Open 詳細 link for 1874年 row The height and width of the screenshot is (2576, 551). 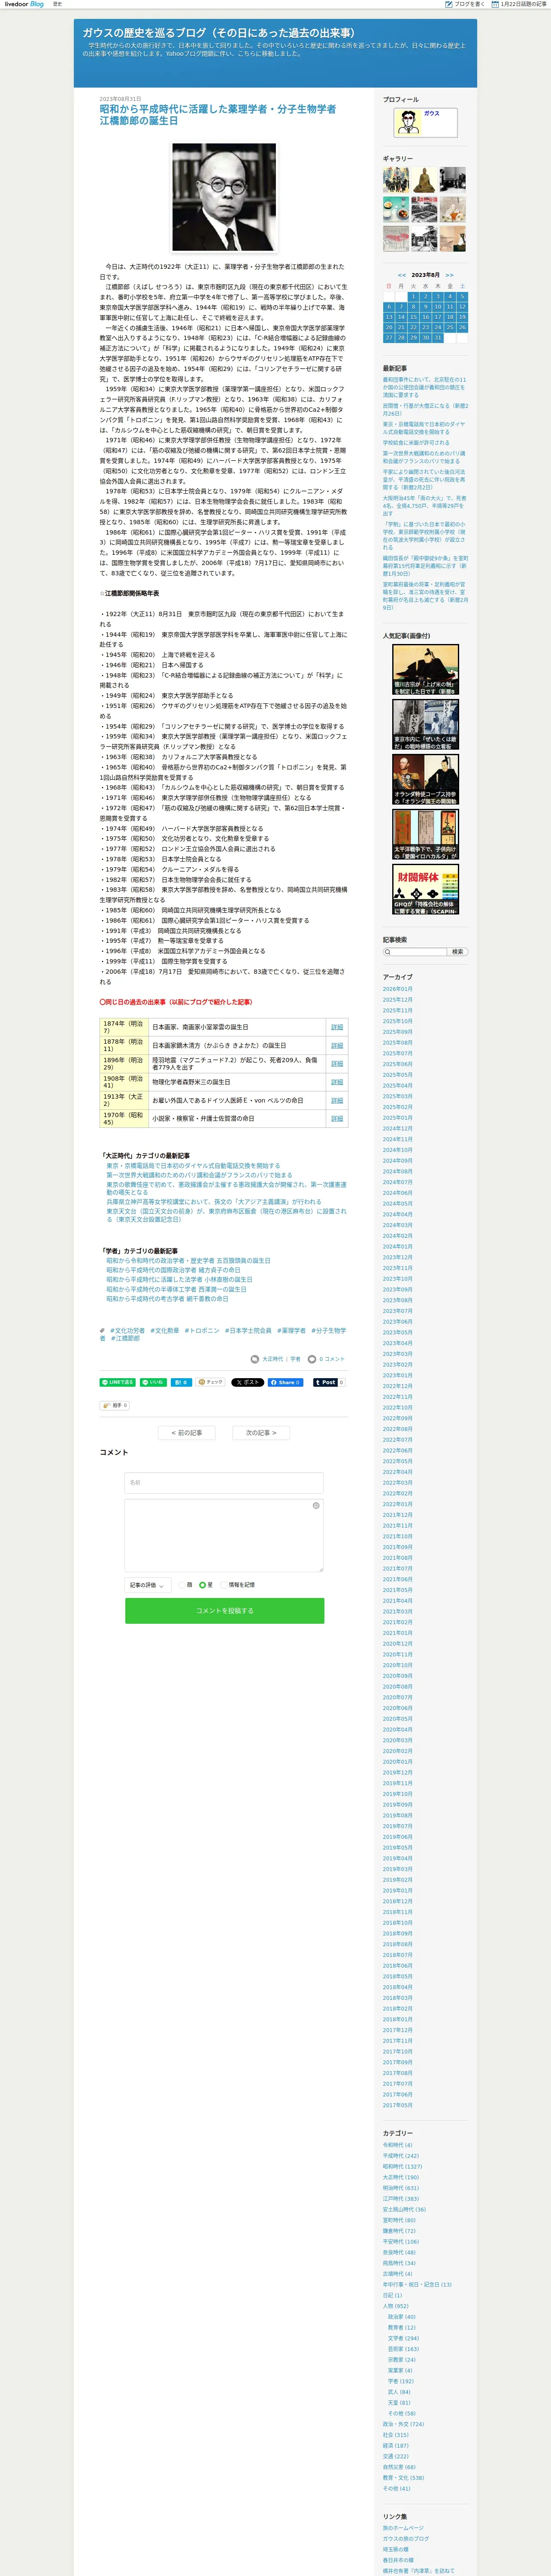click(x=337, y=1027)
